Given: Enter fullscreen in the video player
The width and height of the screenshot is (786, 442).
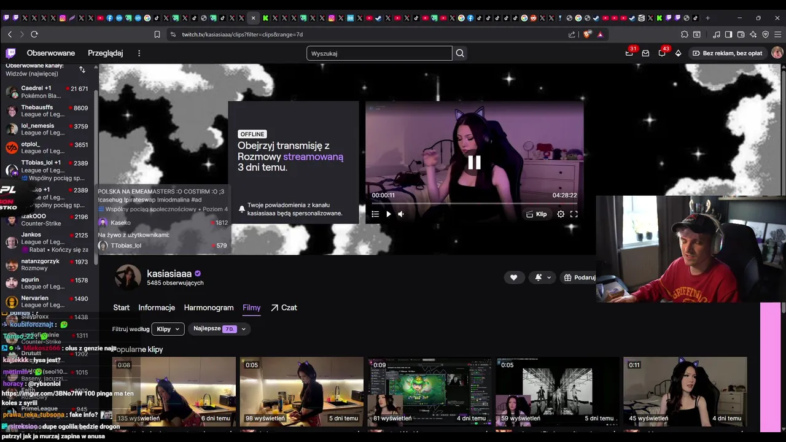Looking at the screenshot, I should coord(574,214).
